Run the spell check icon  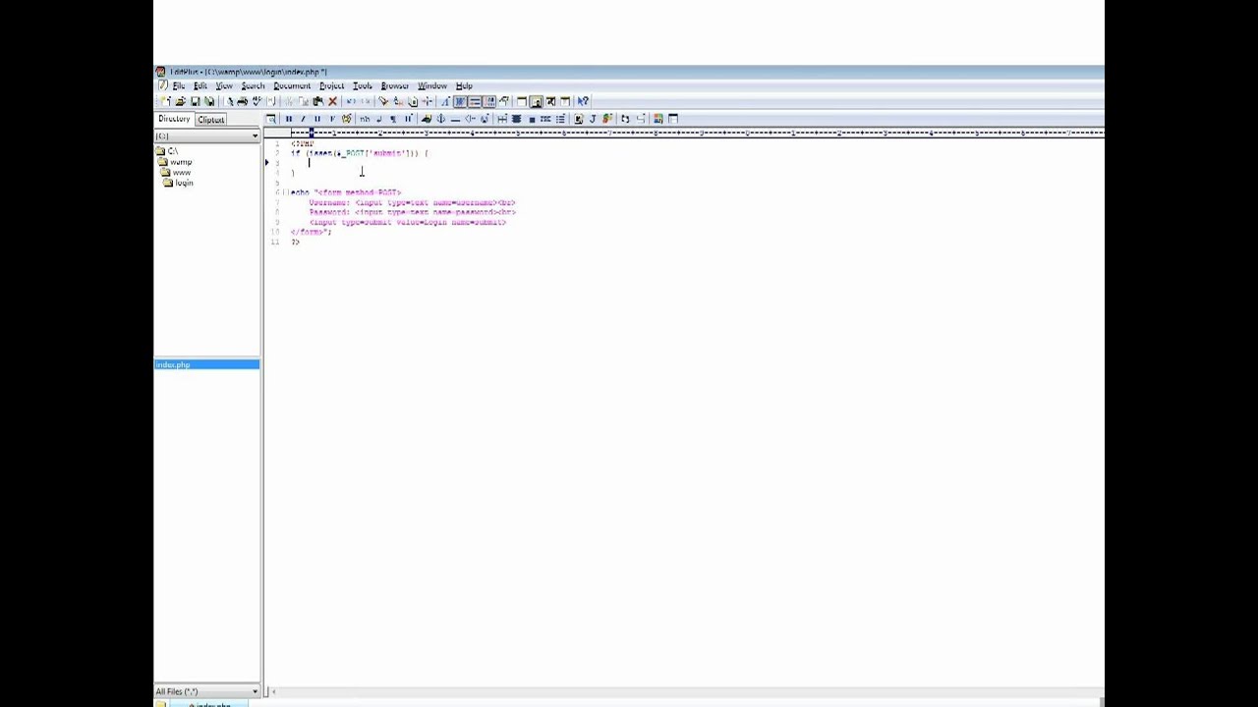pos(257,101)
